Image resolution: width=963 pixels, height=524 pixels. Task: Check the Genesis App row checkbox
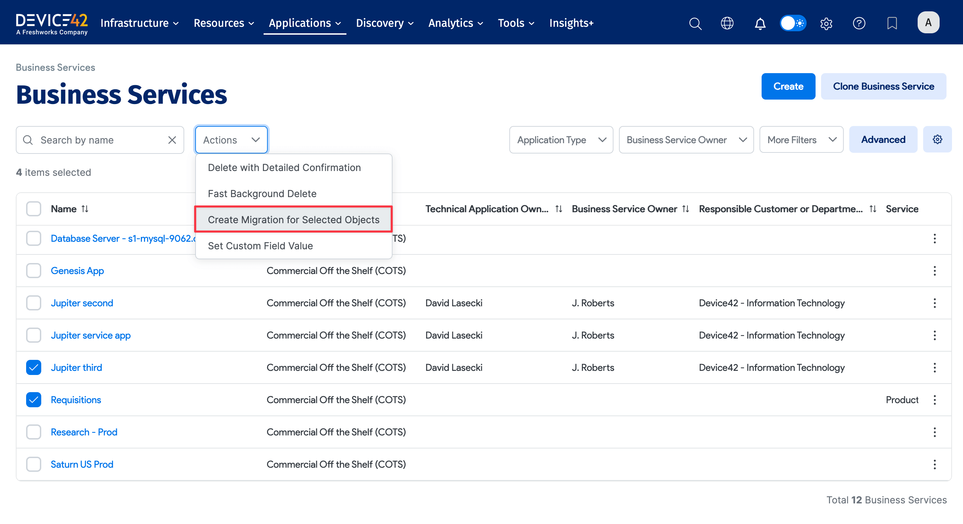coord(33,270)
